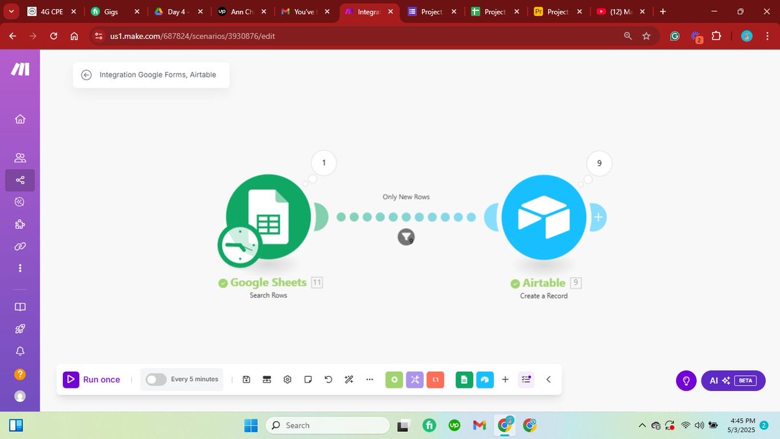Expand the three-dots more menu in toolbar

pyautogui.click(x=369, y=379)
